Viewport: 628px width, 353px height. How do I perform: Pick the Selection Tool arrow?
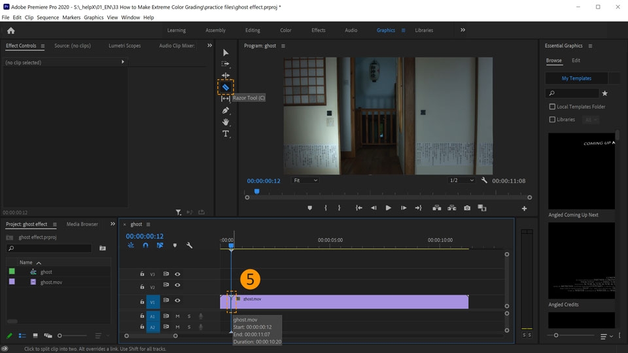point(226,52)
